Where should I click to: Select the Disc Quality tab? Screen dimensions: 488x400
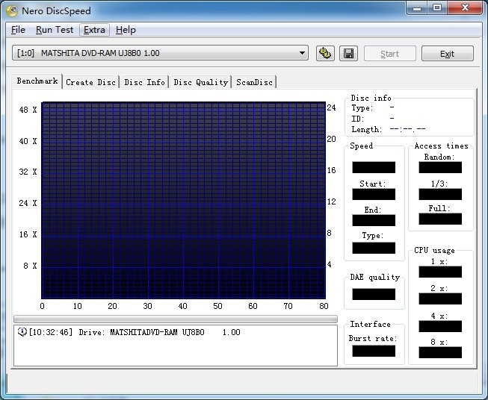coord(200,82)
